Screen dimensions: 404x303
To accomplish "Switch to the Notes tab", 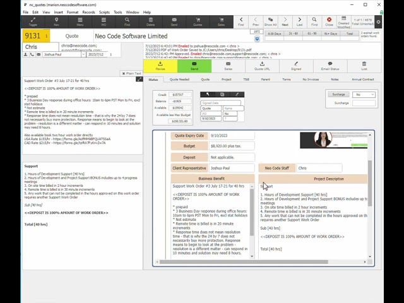I will [335, 80].
